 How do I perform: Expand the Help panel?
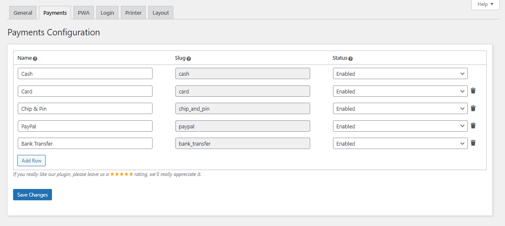pos(485,4)
